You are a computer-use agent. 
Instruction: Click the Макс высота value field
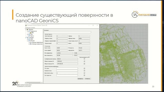pyautogui.click(x=84, y=50)
